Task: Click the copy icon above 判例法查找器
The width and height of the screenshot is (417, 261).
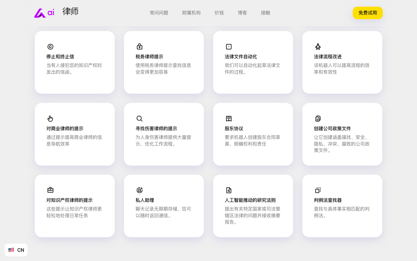Action: (x=318, y=190)
